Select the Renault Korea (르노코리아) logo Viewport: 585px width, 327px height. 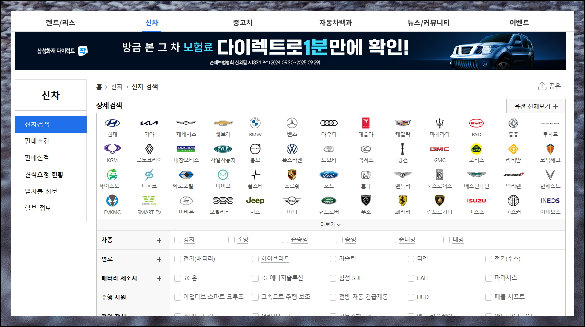(149, 149)
